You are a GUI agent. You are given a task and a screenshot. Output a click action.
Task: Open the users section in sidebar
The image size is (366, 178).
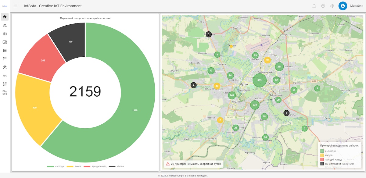(5, 25)
